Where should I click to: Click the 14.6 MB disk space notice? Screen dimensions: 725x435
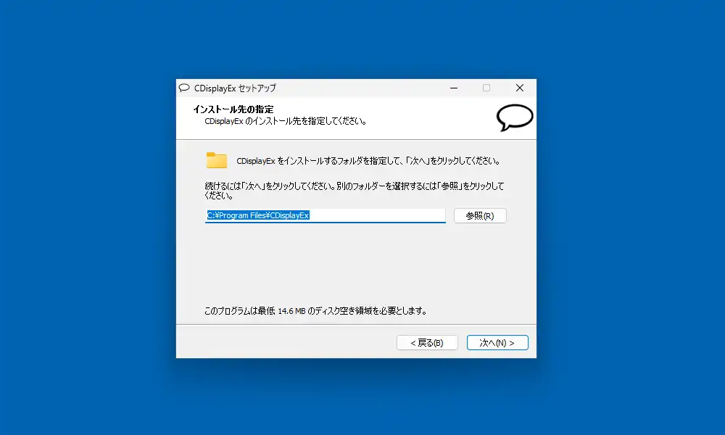pos(315,310)
